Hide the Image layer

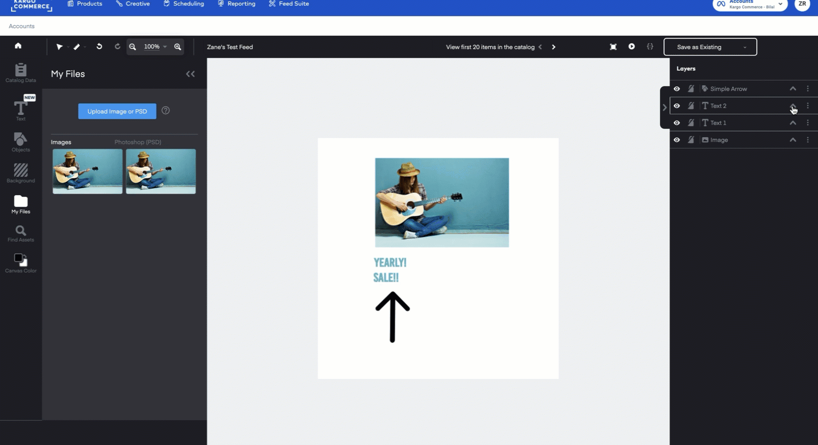pyautogui.click(x=676, y=139)
